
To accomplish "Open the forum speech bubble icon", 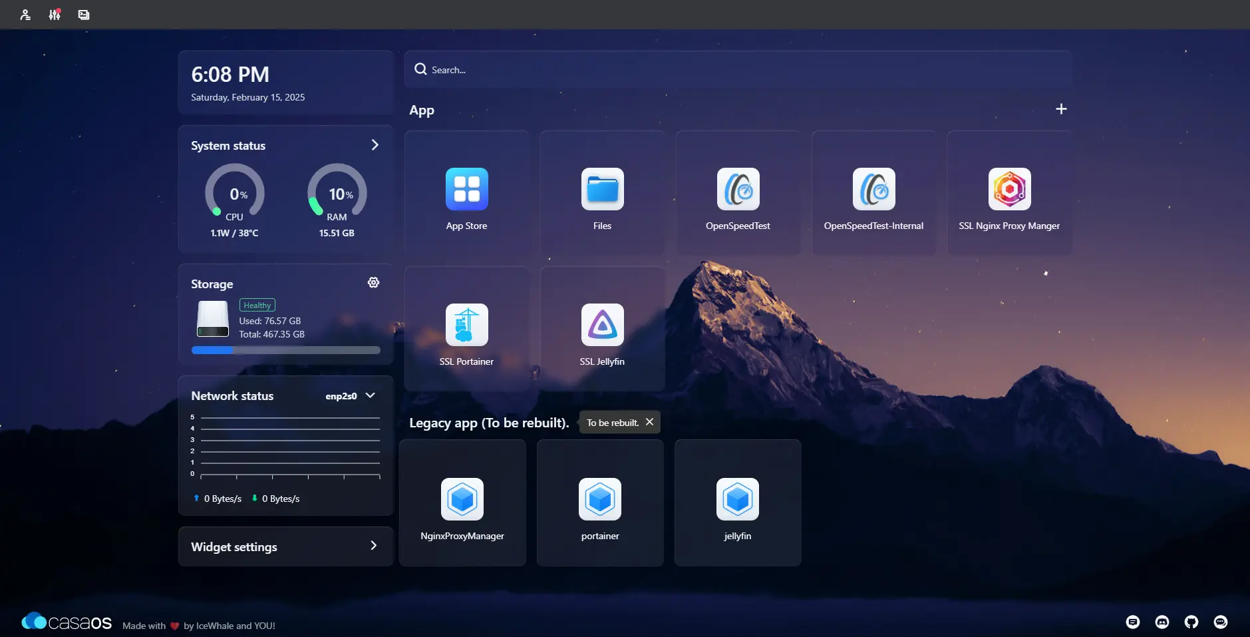I will click(x=1221, y=622).
